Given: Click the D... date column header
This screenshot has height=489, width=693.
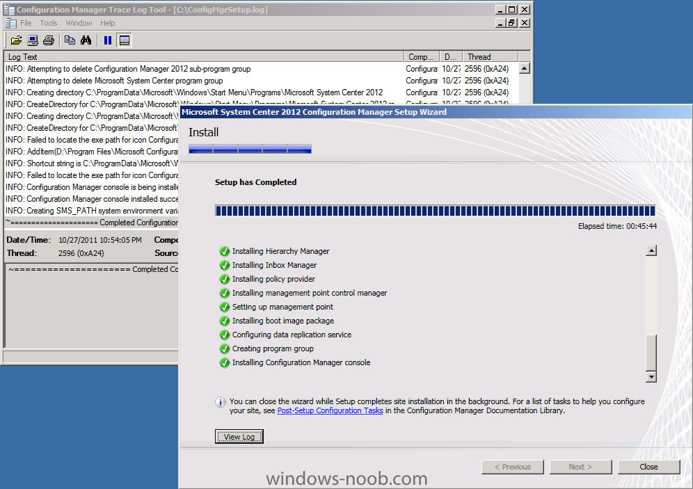Looking at the screenshot, I should 451,56.
